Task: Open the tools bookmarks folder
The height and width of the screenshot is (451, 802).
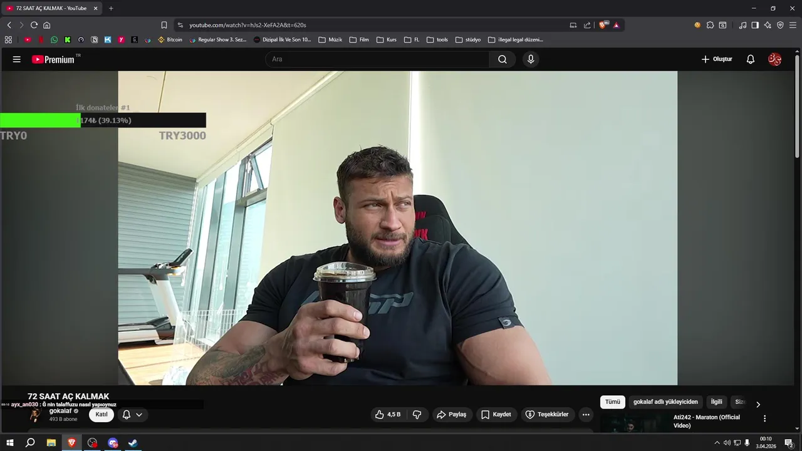Action: tap(437, 39)
